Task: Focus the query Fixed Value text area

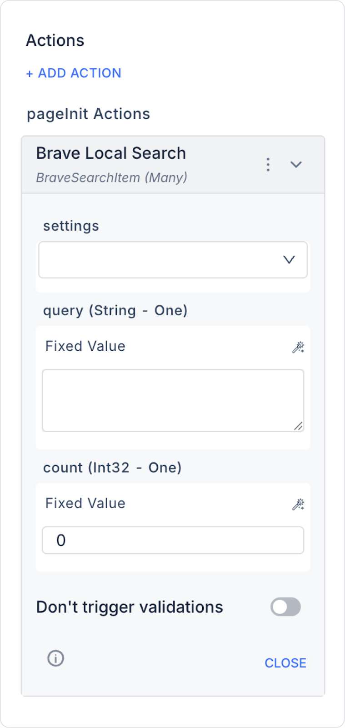Action: (173, 400)
